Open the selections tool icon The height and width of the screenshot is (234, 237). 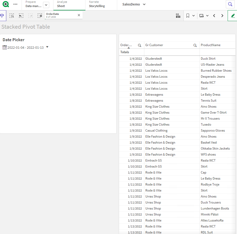[178, 16]
